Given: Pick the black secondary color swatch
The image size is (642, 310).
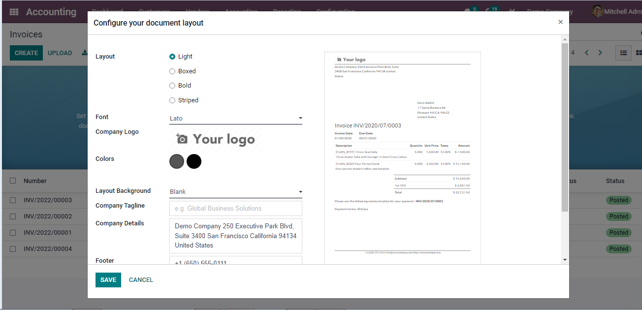Looking at the screenshot, I should tap(194, 161).
